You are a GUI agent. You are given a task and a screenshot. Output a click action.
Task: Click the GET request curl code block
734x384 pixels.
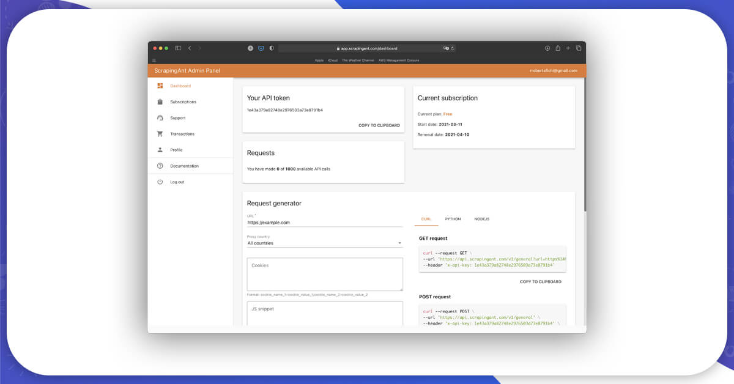click(x=492, y=259)
